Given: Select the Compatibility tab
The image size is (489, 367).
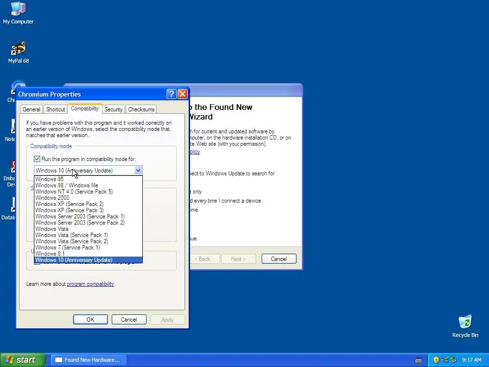Looking at the screenshot, I should pyautogui.click(x=85, y=108).
